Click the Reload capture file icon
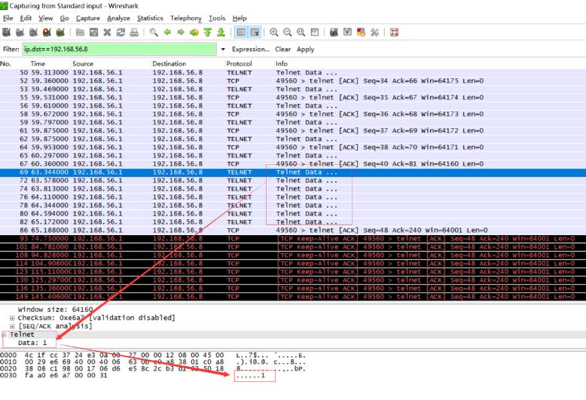586x400 pixels. pos(121,32)
